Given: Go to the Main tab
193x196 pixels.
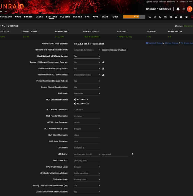Looking at the screenshot, I should pos(18,17).
